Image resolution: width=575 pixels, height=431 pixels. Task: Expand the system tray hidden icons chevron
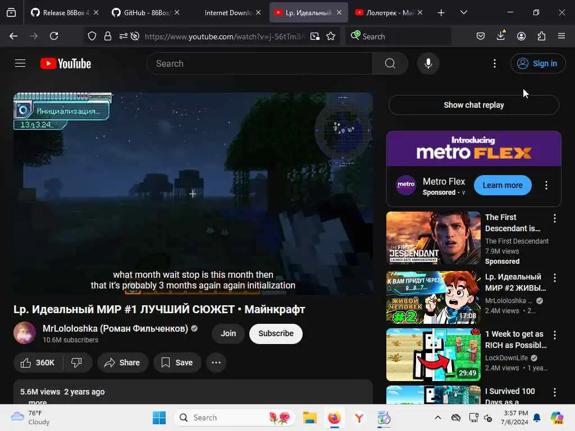[x=438, y=418]
